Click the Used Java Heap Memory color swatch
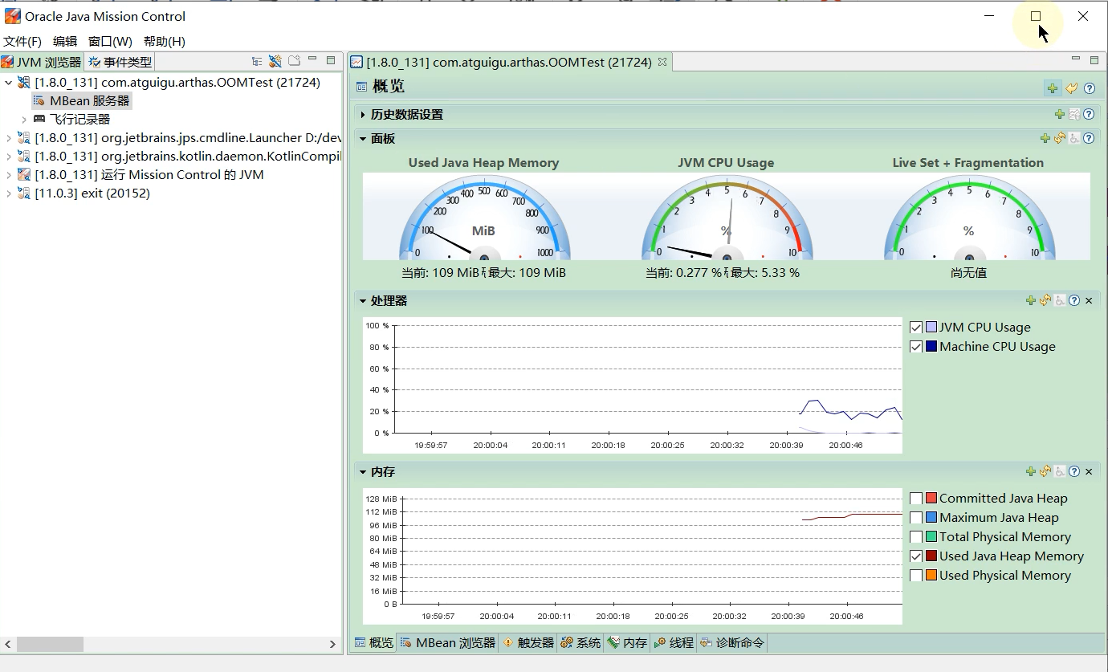Screen dimensions: 1108x672 click(931, 556)
